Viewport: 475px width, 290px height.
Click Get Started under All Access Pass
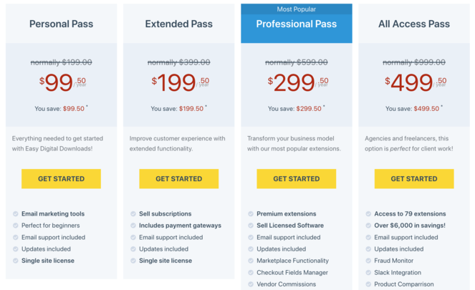pos(414,178)
